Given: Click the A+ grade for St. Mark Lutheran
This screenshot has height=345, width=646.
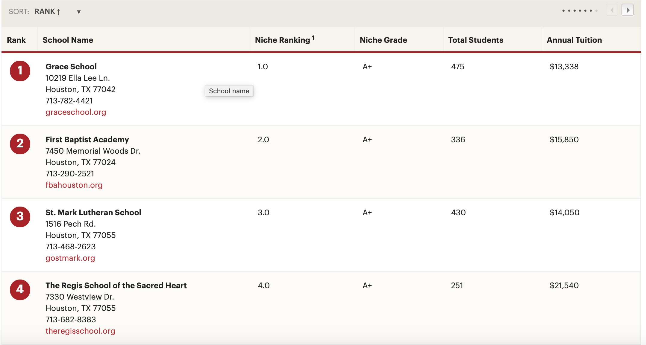Looking at the screenshot, I should (x=367, y=213).
